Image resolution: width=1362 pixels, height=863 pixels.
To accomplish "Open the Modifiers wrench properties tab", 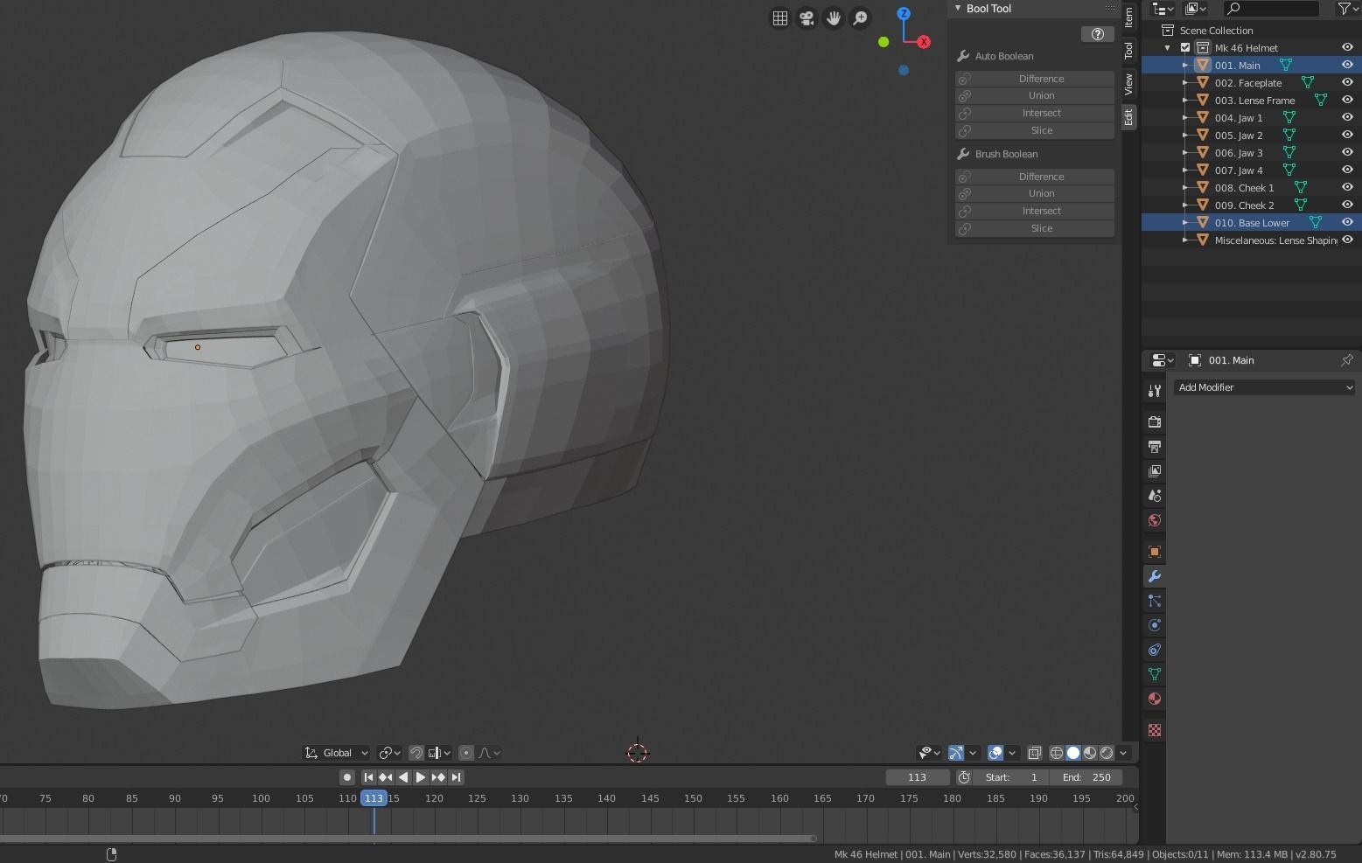I will (x=1155, y=576).
